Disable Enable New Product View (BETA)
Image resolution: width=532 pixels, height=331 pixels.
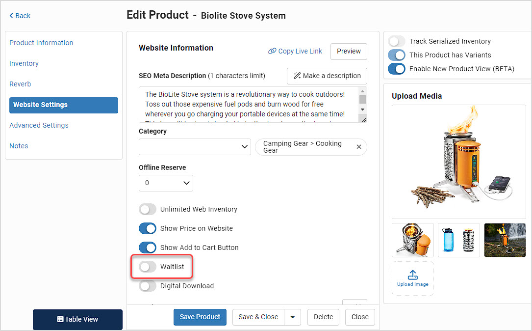coord(397,69)
